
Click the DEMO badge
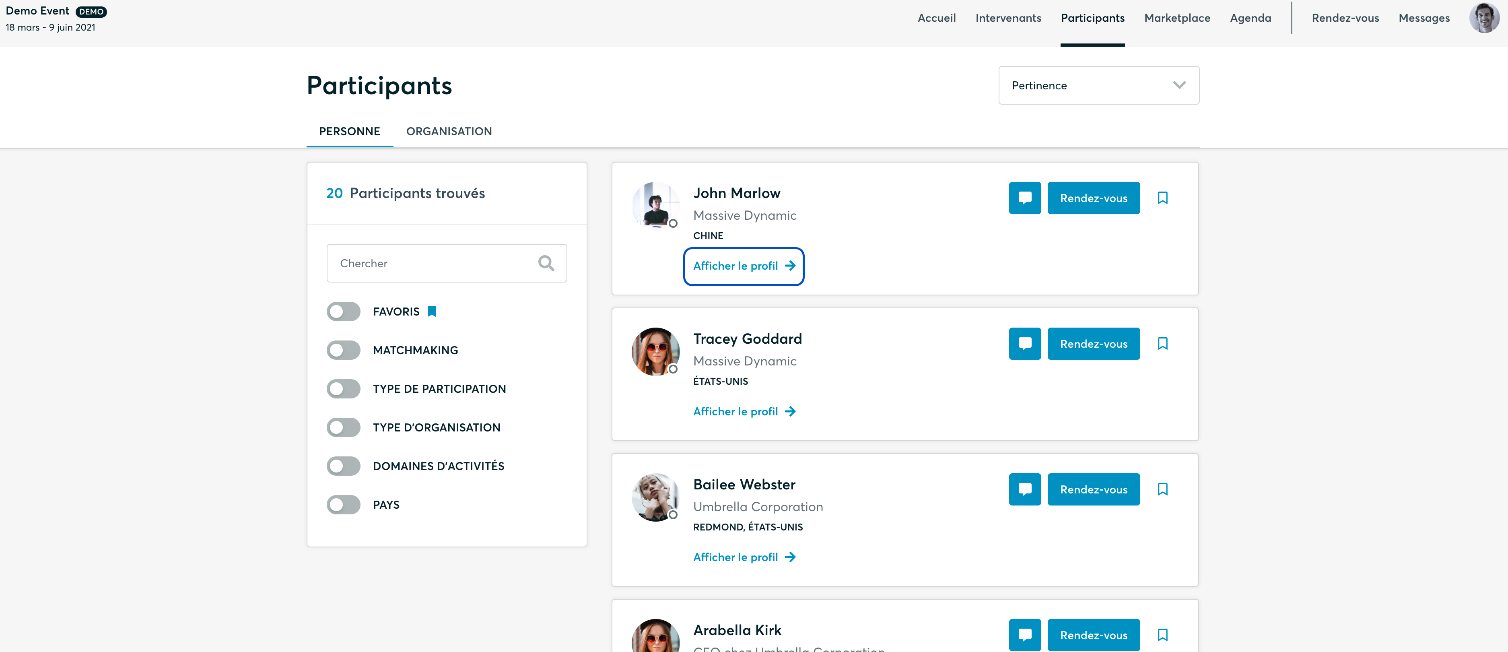(91, 12)
